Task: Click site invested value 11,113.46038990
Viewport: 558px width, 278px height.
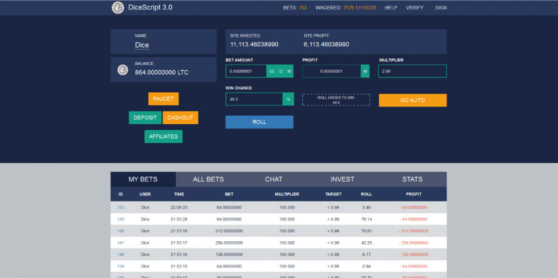Action: pyautogui.click(x=254, y=45)
